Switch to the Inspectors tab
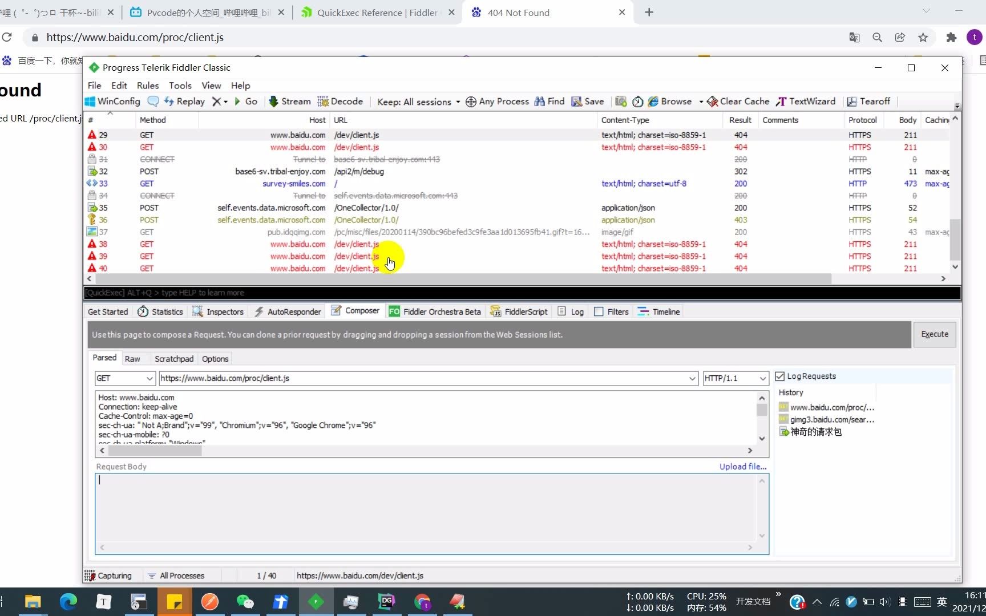The width and height of the screenshot is (986, 616). pyautogui.click(x=218, y=311)
